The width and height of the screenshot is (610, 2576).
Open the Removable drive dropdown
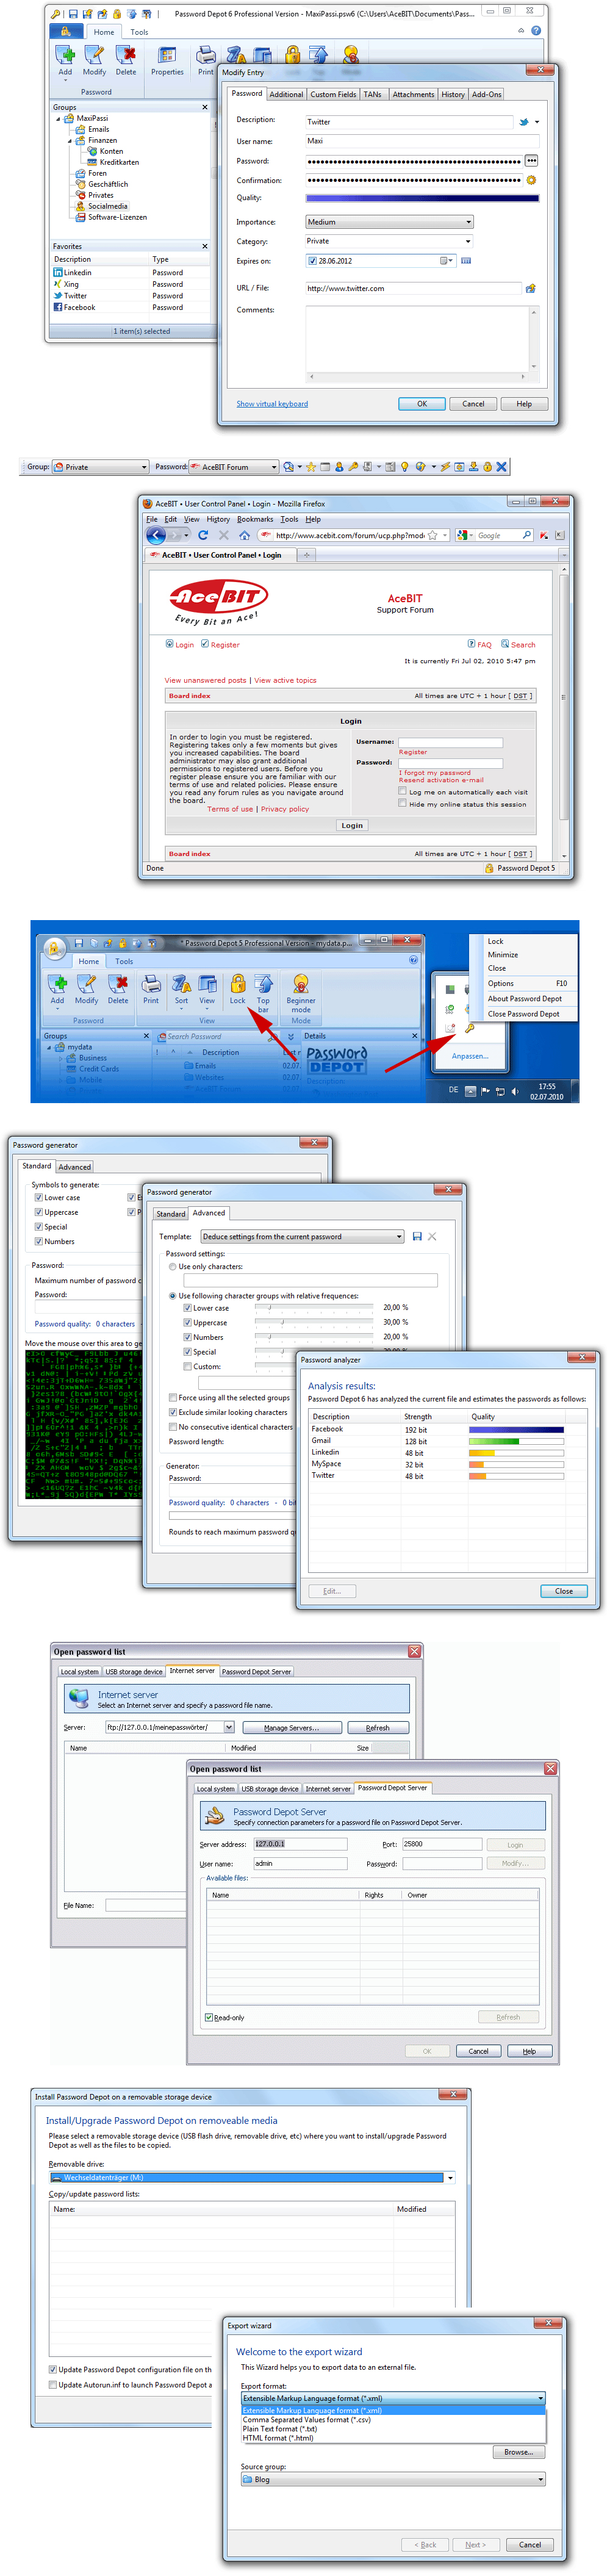point(252,2178)
